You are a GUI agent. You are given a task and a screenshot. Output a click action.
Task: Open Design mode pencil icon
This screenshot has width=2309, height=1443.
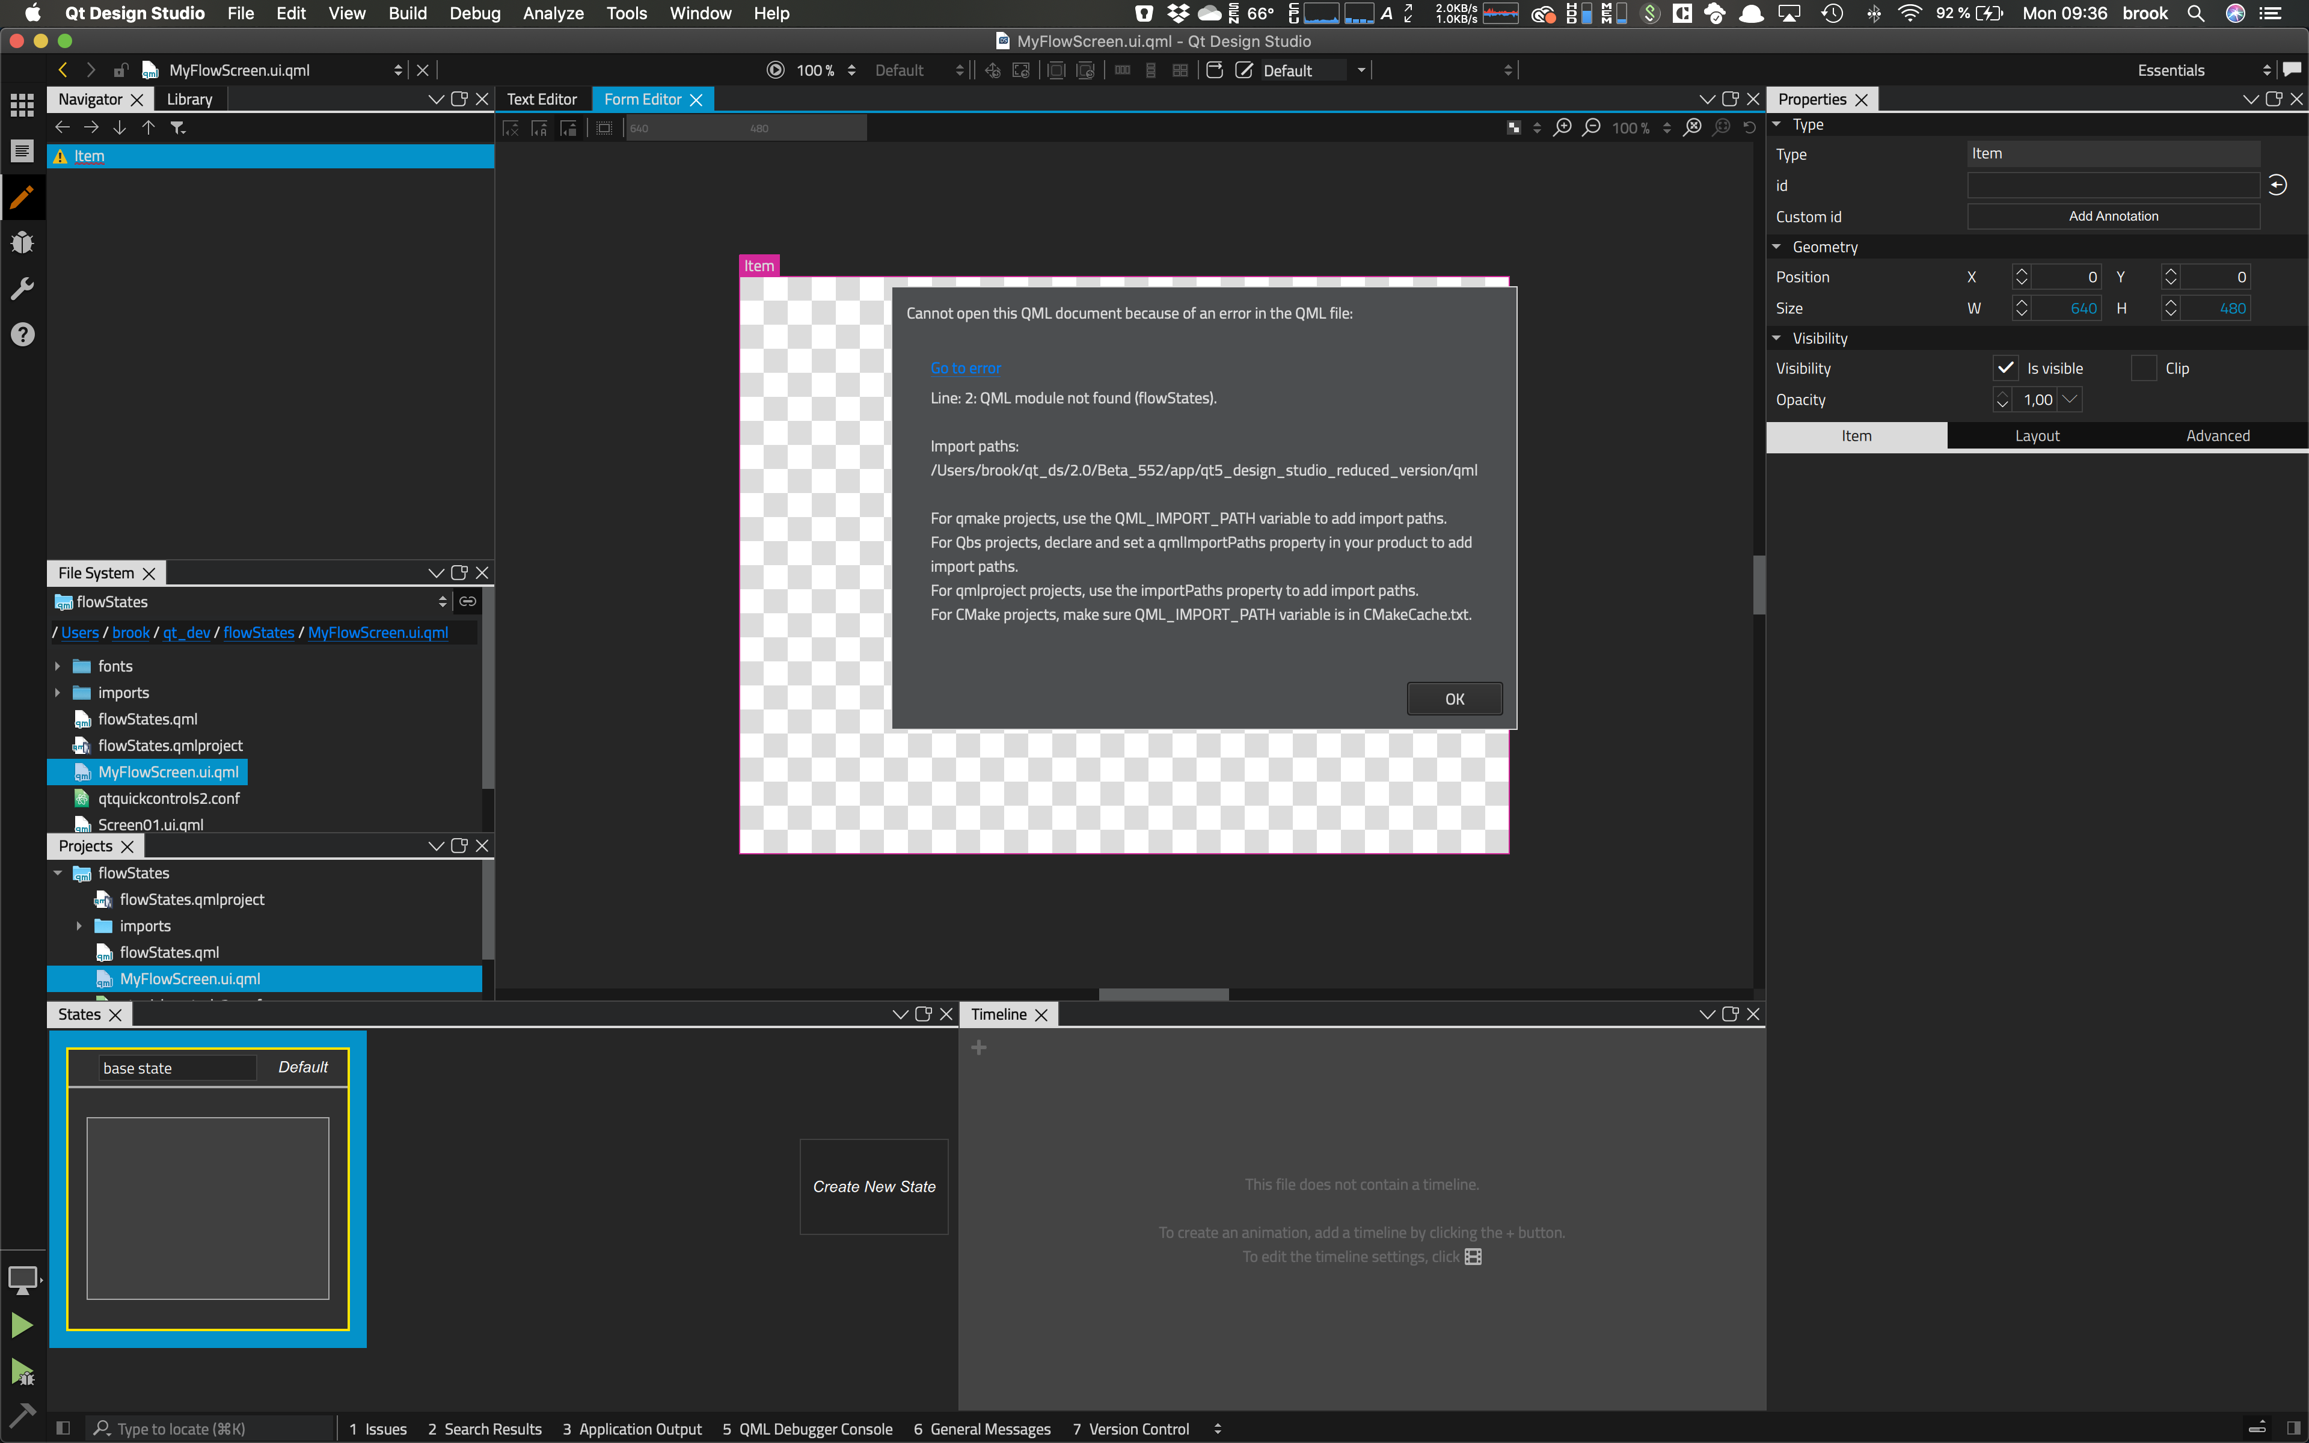coord(22,198)
